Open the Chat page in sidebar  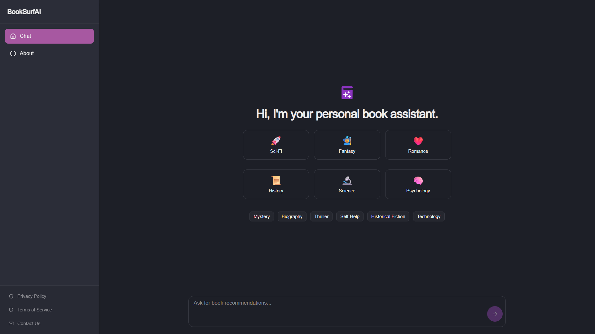tap(49, 36)
